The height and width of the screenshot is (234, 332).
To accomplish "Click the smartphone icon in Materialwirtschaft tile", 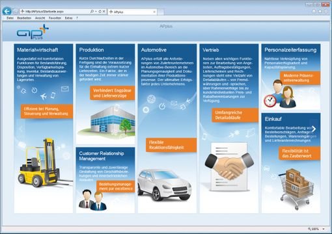I will coord(53,96).
